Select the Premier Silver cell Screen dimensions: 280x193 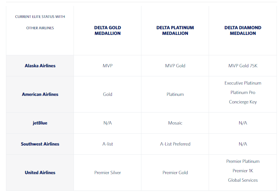point(107,173)
